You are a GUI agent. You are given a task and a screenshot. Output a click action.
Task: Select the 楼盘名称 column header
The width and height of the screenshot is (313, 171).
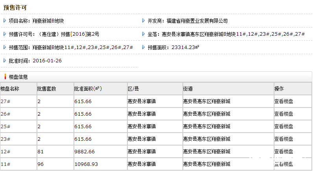click(x=10, y=89)
